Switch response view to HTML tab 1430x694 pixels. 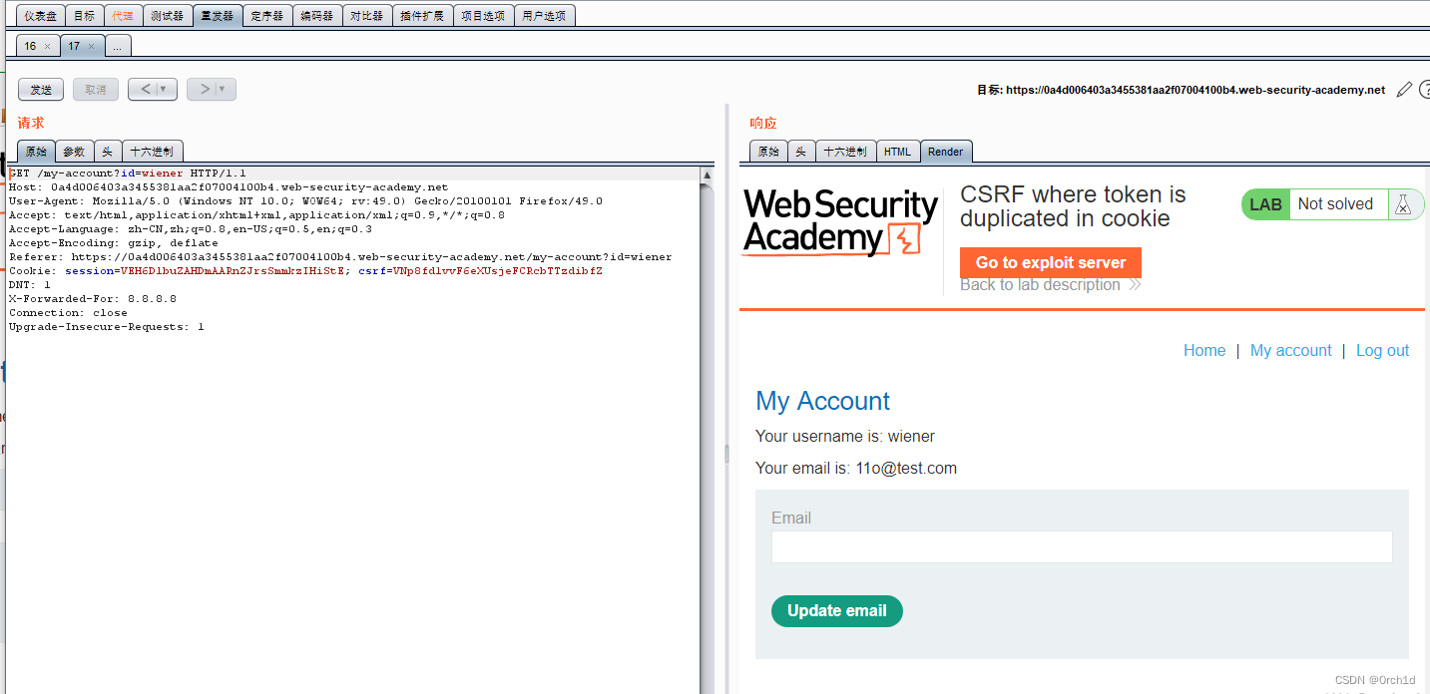pyautogui.click(x=898, y=152)
